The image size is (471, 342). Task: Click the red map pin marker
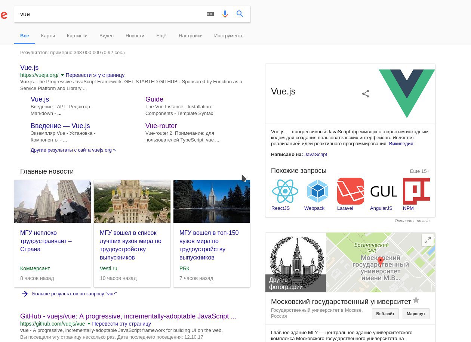click(381, 261)
